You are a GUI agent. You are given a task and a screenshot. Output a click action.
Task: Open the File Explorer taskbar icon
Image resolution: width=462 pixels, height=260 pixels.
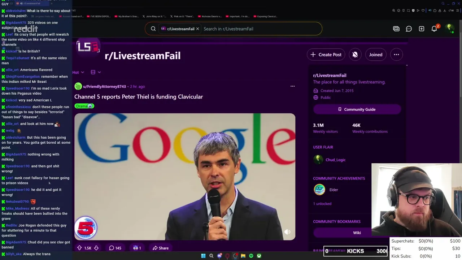click(243, 256)
